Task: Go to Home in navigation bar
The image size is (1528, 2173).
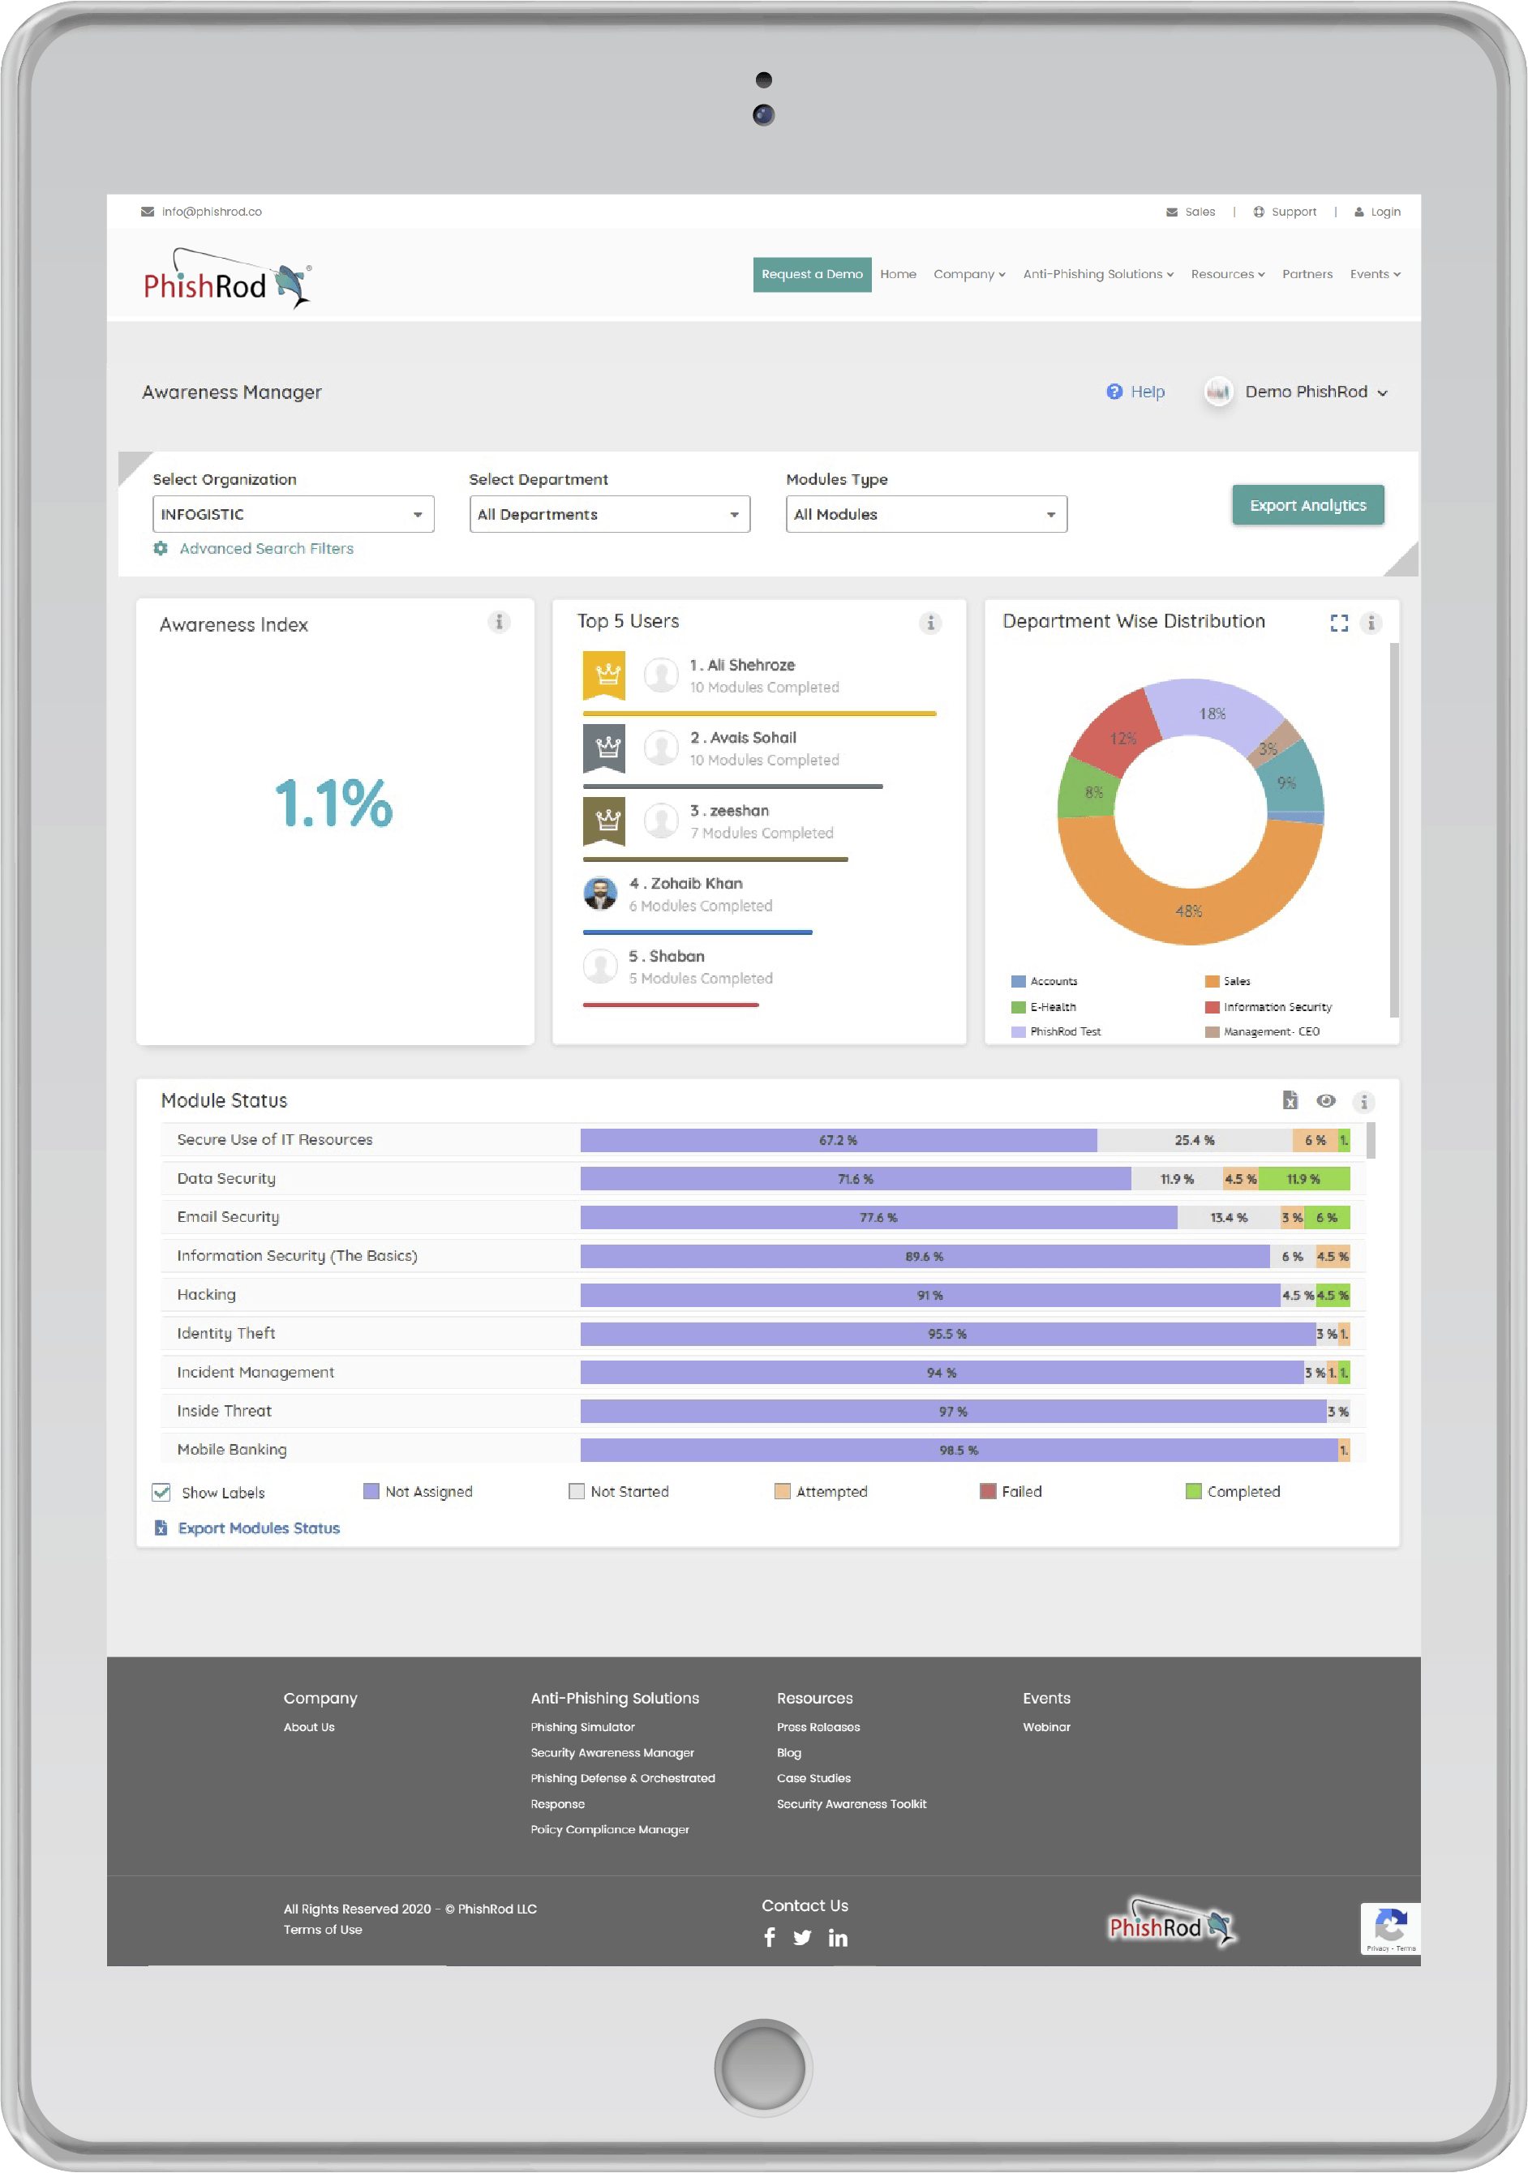Action: (x=899, y=275)
